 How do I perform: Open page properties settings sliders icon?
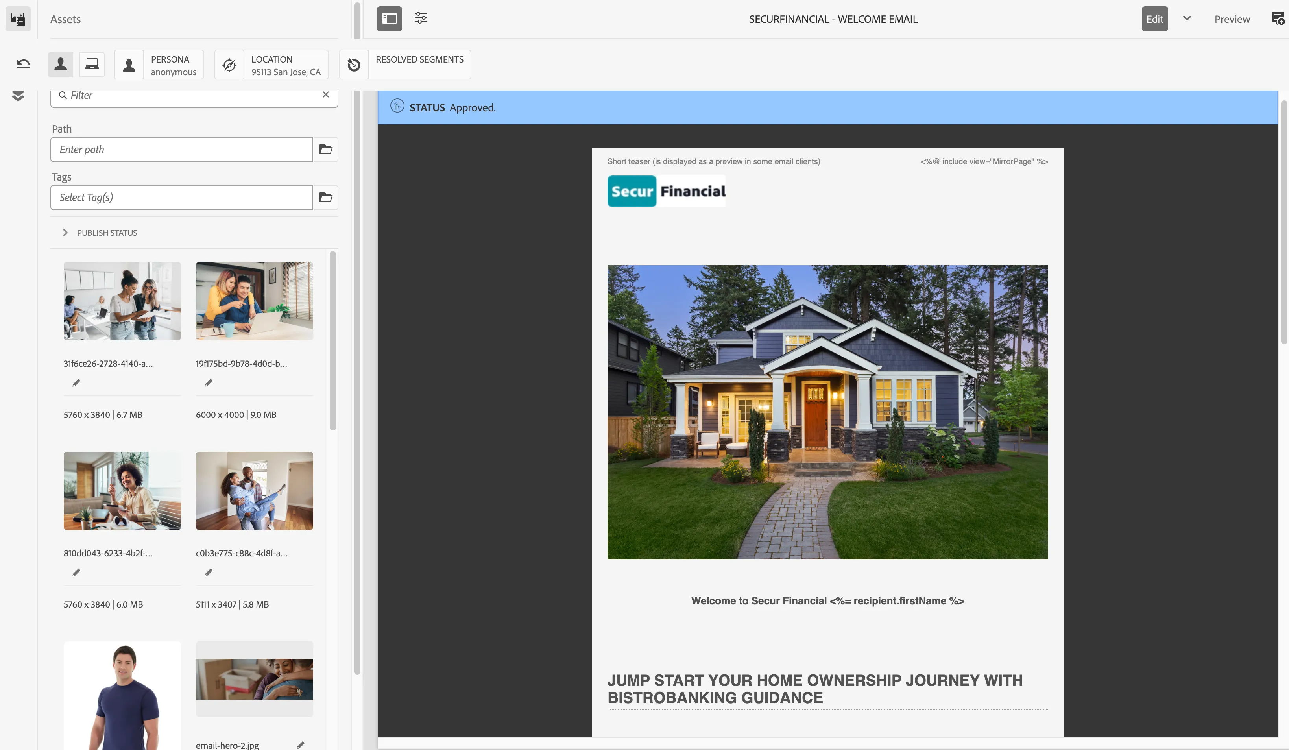pos(421,18)
